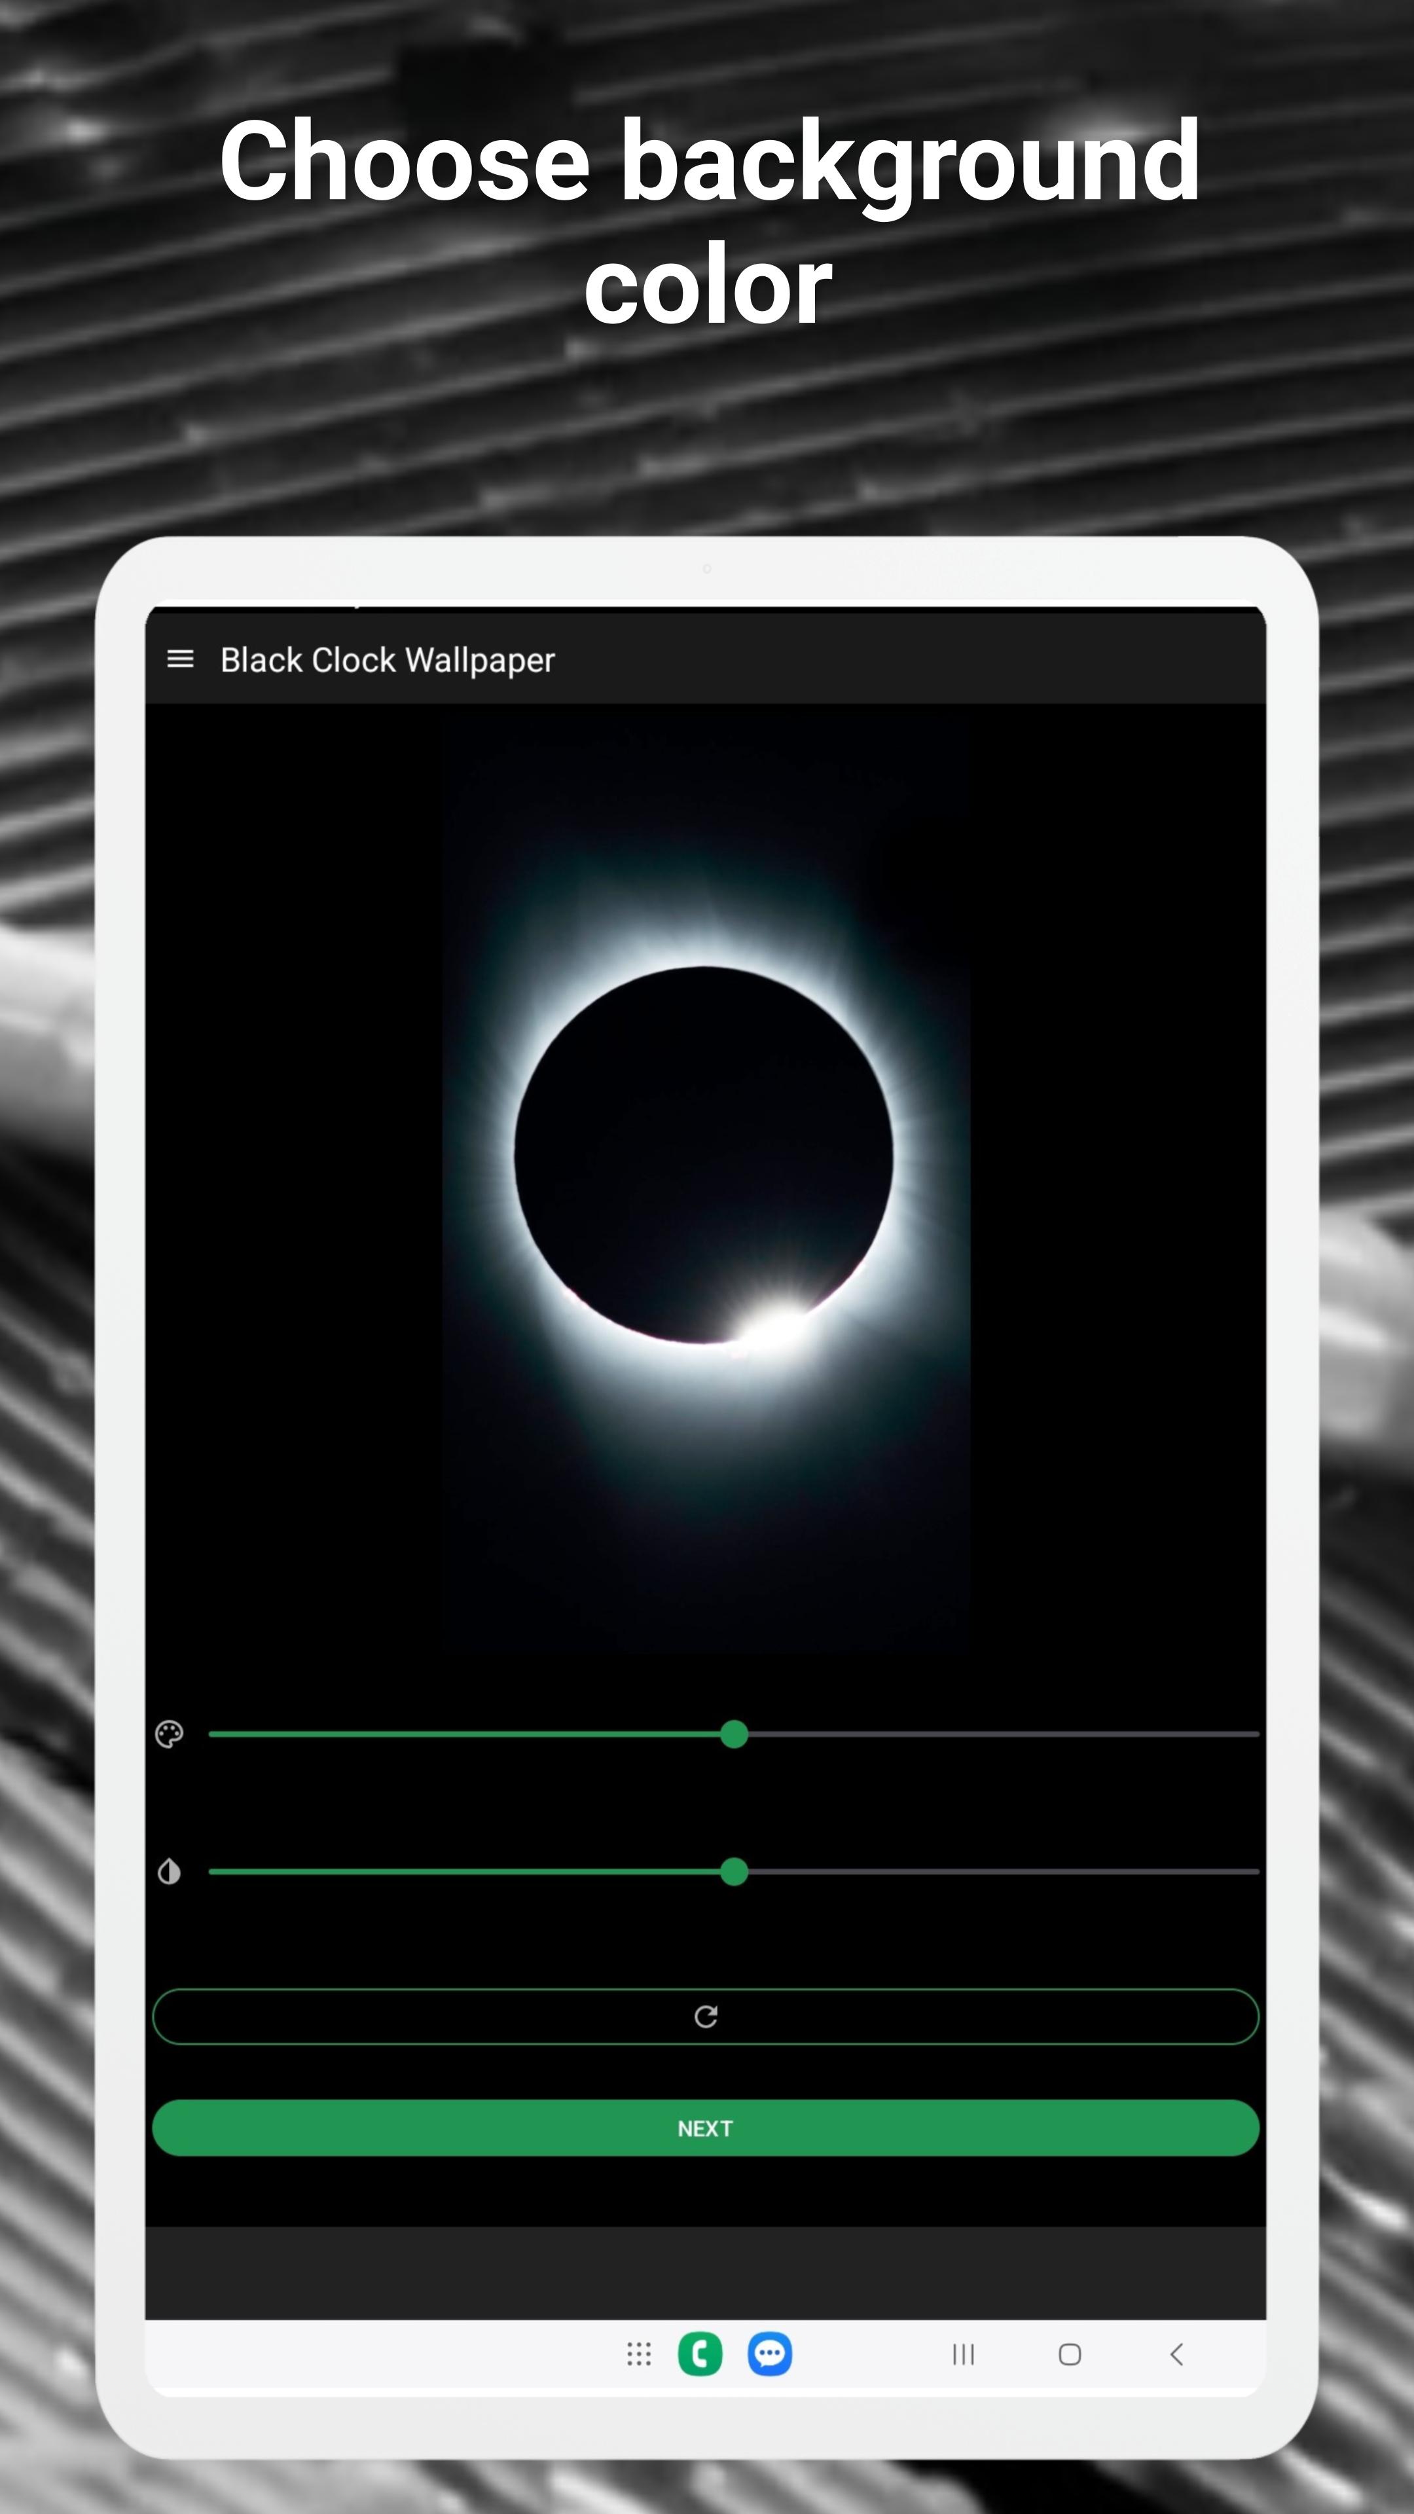Tap the brightness contrast drop icon
Viewport: 1414px width, 2514px height.
point(169,1872)
